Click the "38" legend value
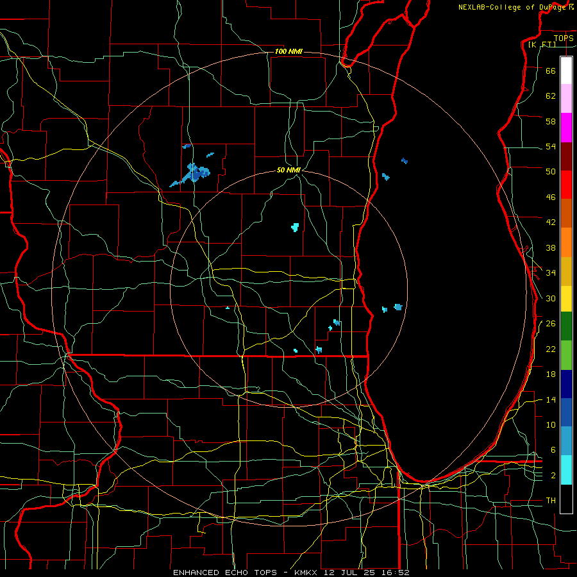This screenshot has height=577, width=577. [x=551, y=248]
